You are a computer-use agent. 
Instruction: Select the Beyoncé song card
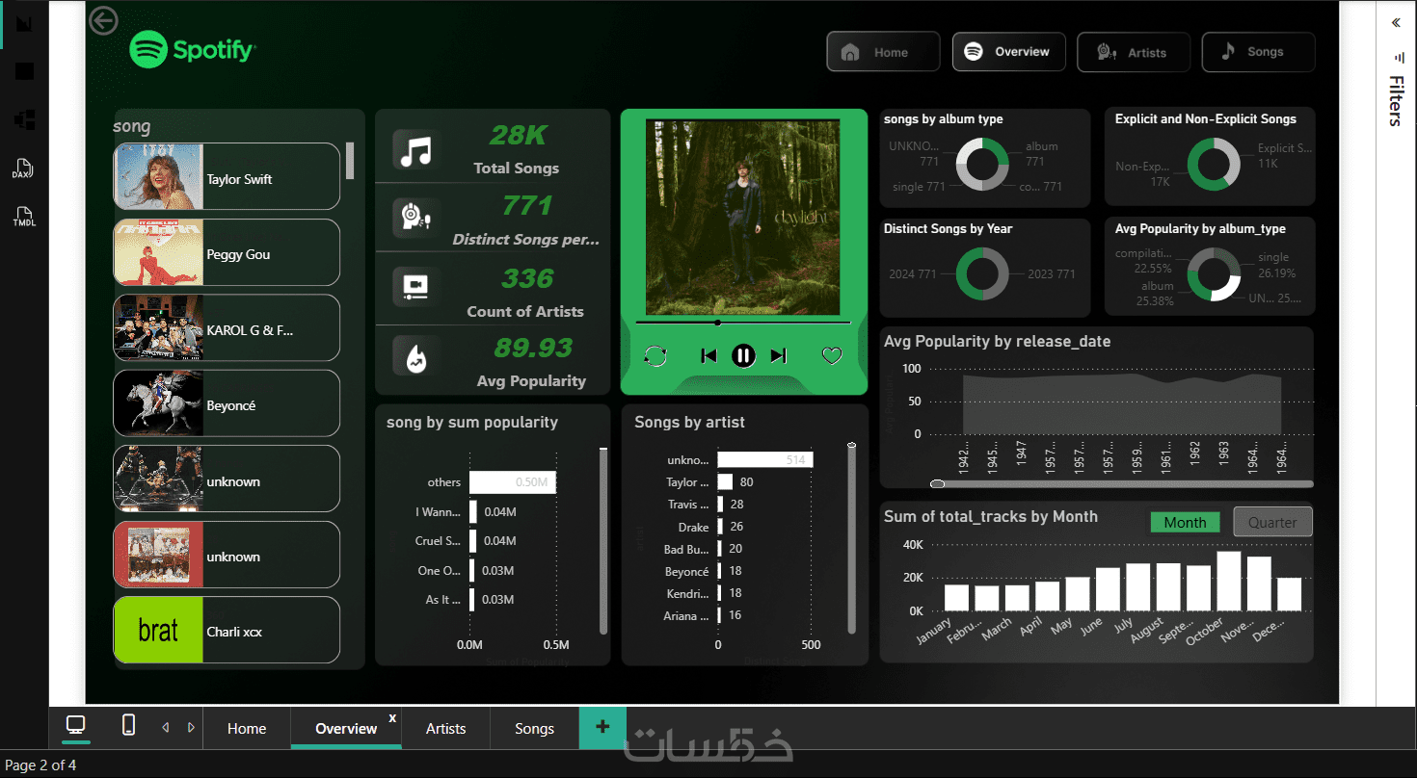[x=227, y=403]
